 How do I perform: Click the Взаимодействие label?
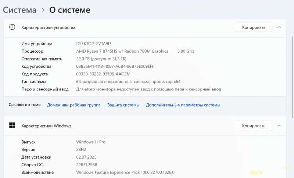point(37,172)
